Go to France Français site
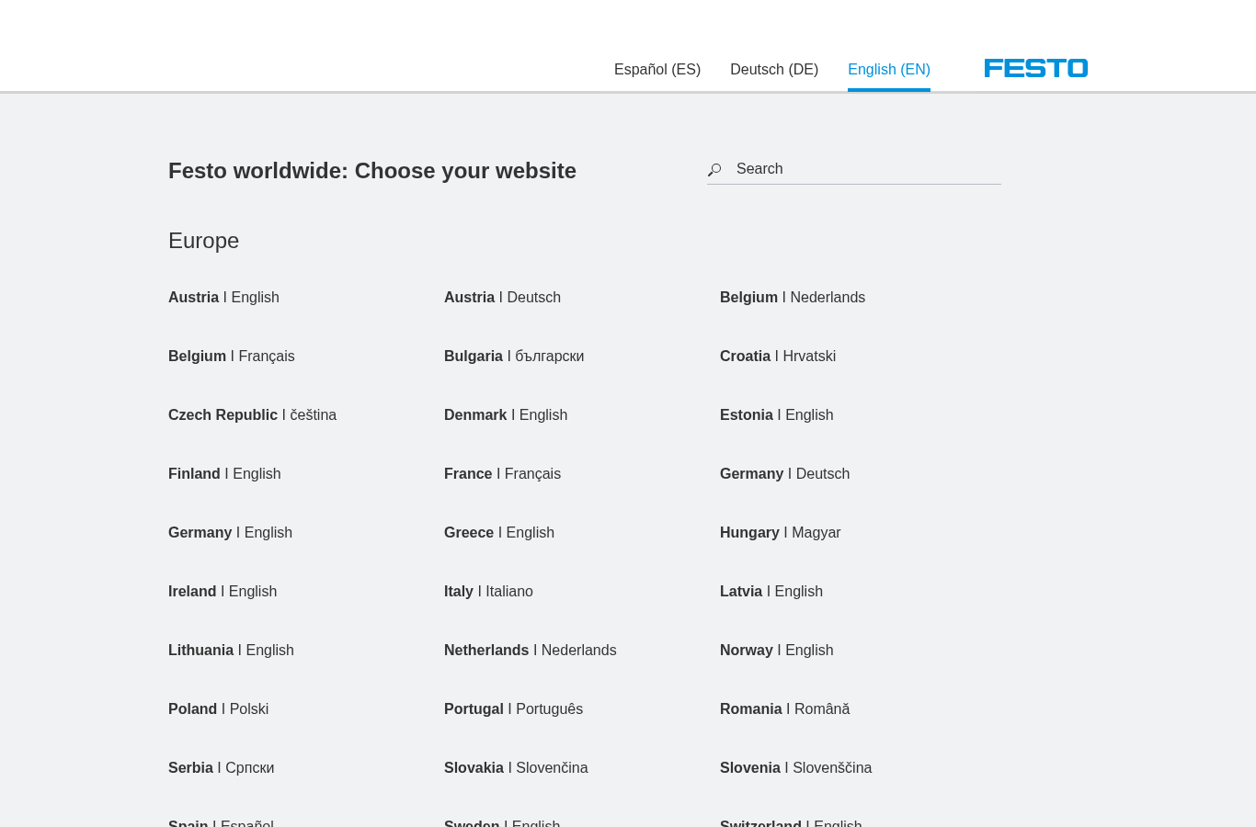Viewport: 1256px width, 827px height. (x=502, y=474)
